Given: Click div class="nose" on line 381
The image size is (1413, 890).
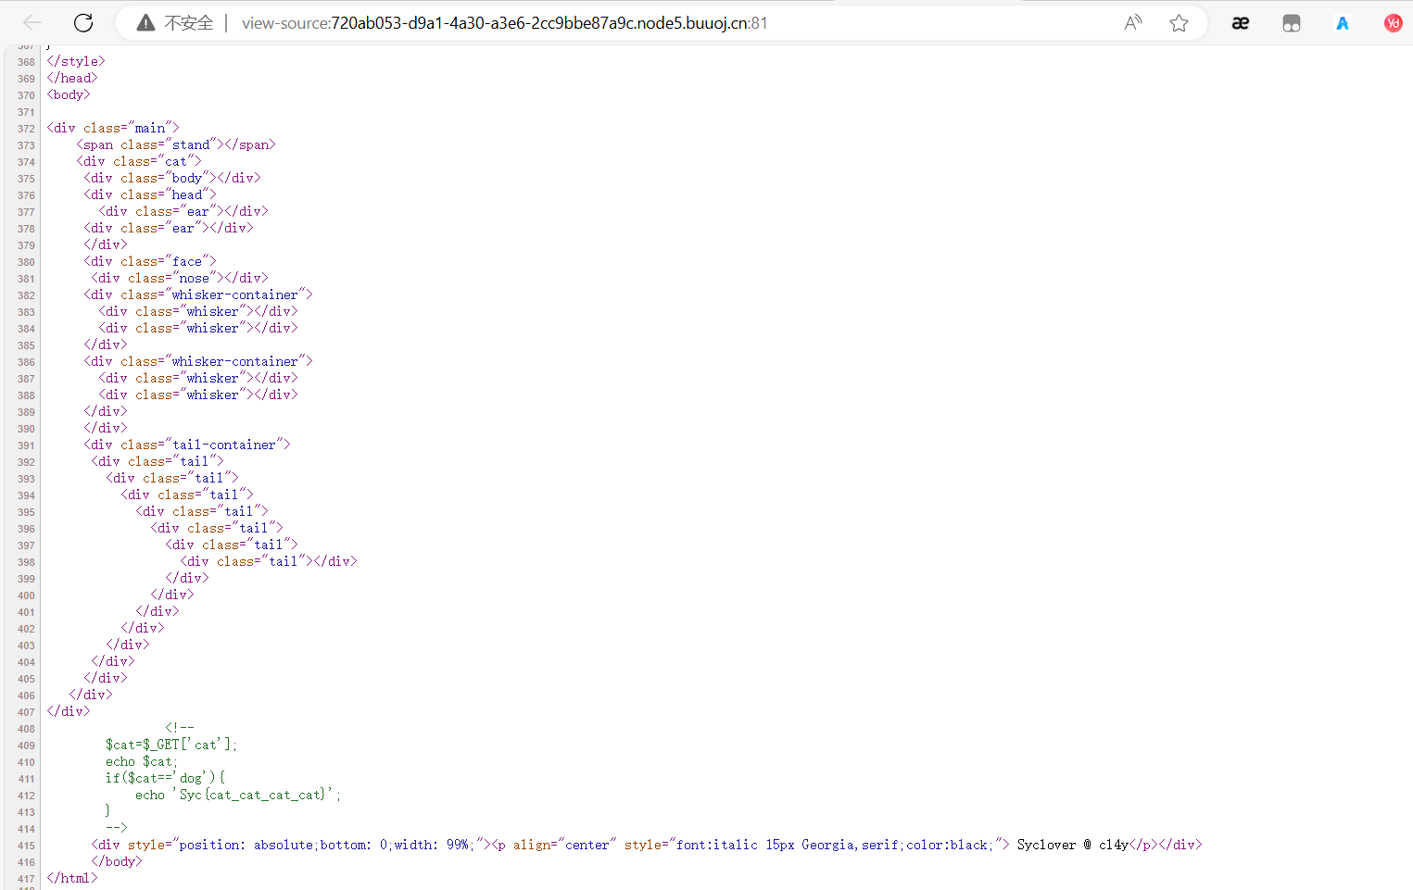Looking at the screenshot, I should click(158, 279).
